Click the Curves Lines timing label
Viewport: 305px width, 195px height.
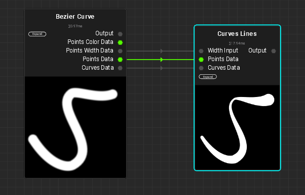tap(237, 43)
